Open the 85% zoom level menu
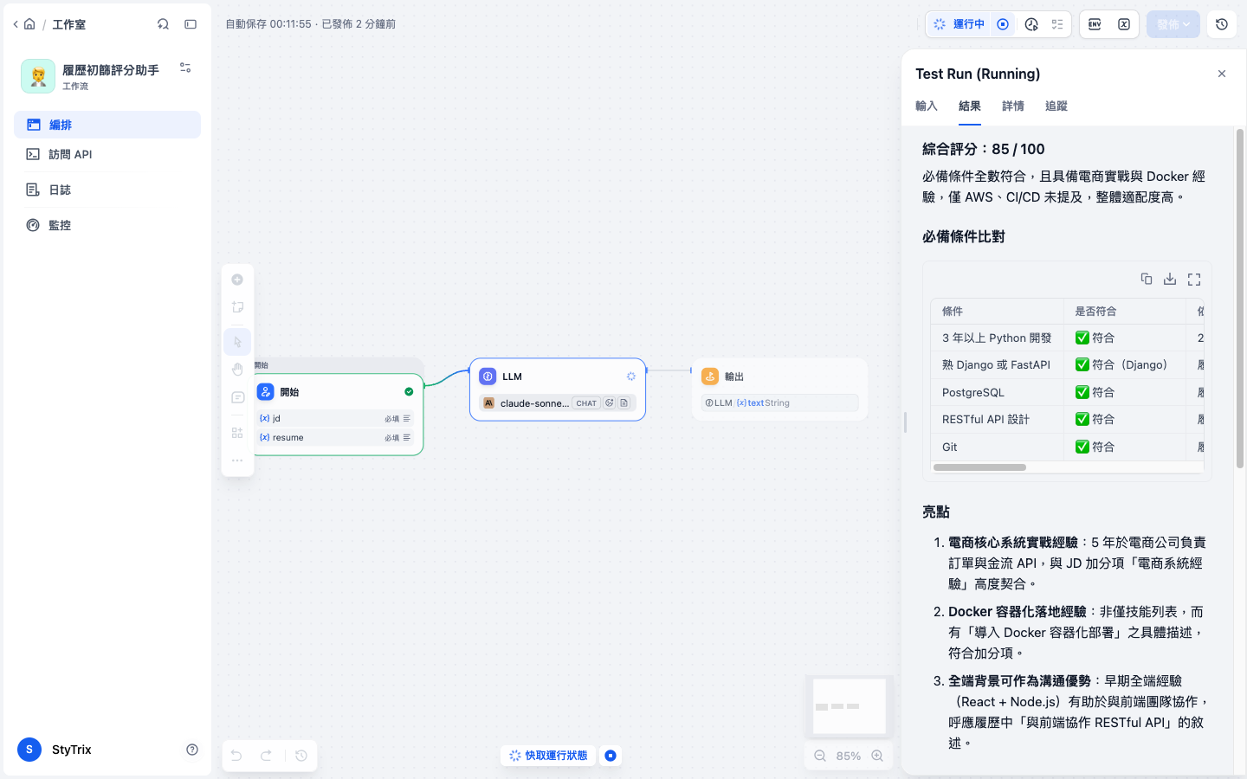1247x779 pixels. click(x=849, y=756)
